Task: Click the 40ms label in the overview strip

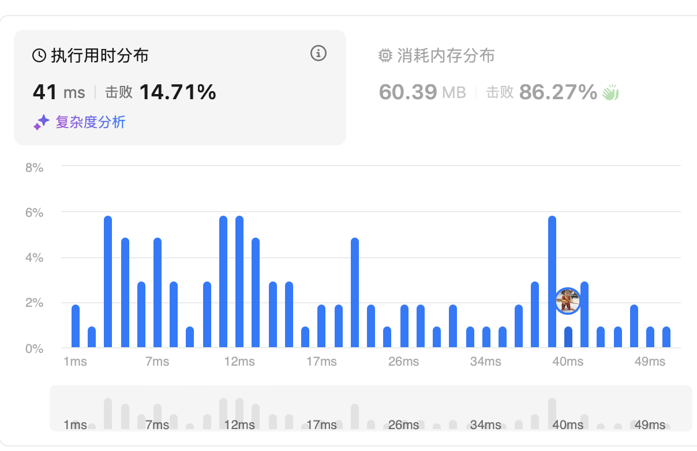Action: pos(568,425)
